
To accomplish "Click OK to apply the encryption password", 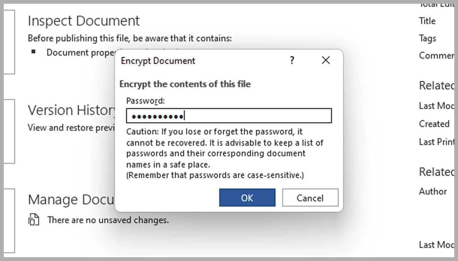I will coord(247,198).
